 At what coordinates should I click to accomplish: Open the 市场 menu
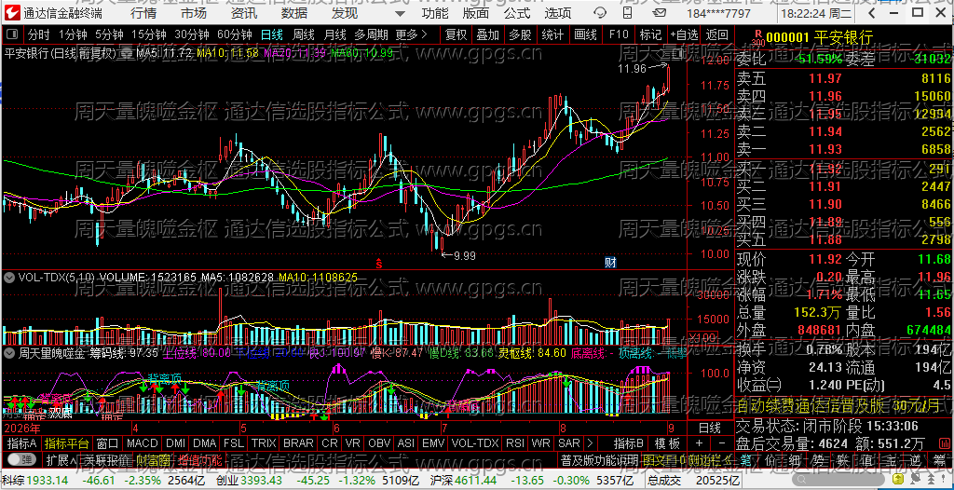click(x=194, y=13)
